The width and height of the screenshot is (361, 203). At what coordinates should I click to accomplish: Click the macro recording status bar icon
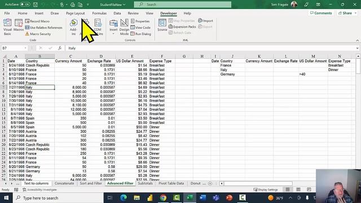(x=16, y=189)
